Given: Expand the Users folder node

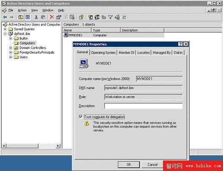Looking at the screenshot, I should 11,57.
